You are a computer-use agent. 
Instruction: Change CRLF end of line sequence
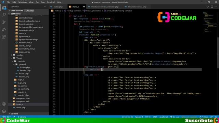[155, 117]
